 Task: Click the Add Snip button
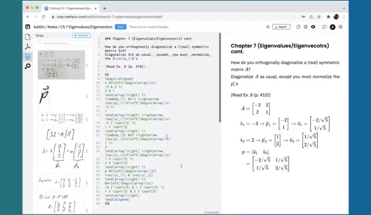81,35
